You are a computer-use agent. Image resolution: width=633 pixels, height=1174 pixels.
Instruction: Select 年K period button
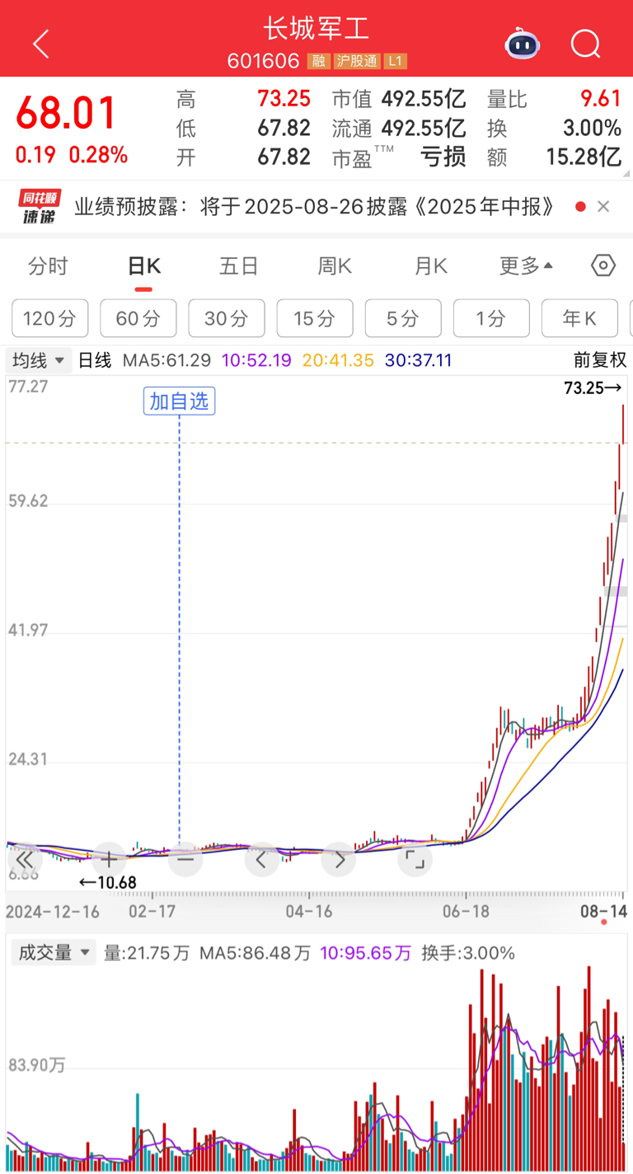tap(579, 318)
